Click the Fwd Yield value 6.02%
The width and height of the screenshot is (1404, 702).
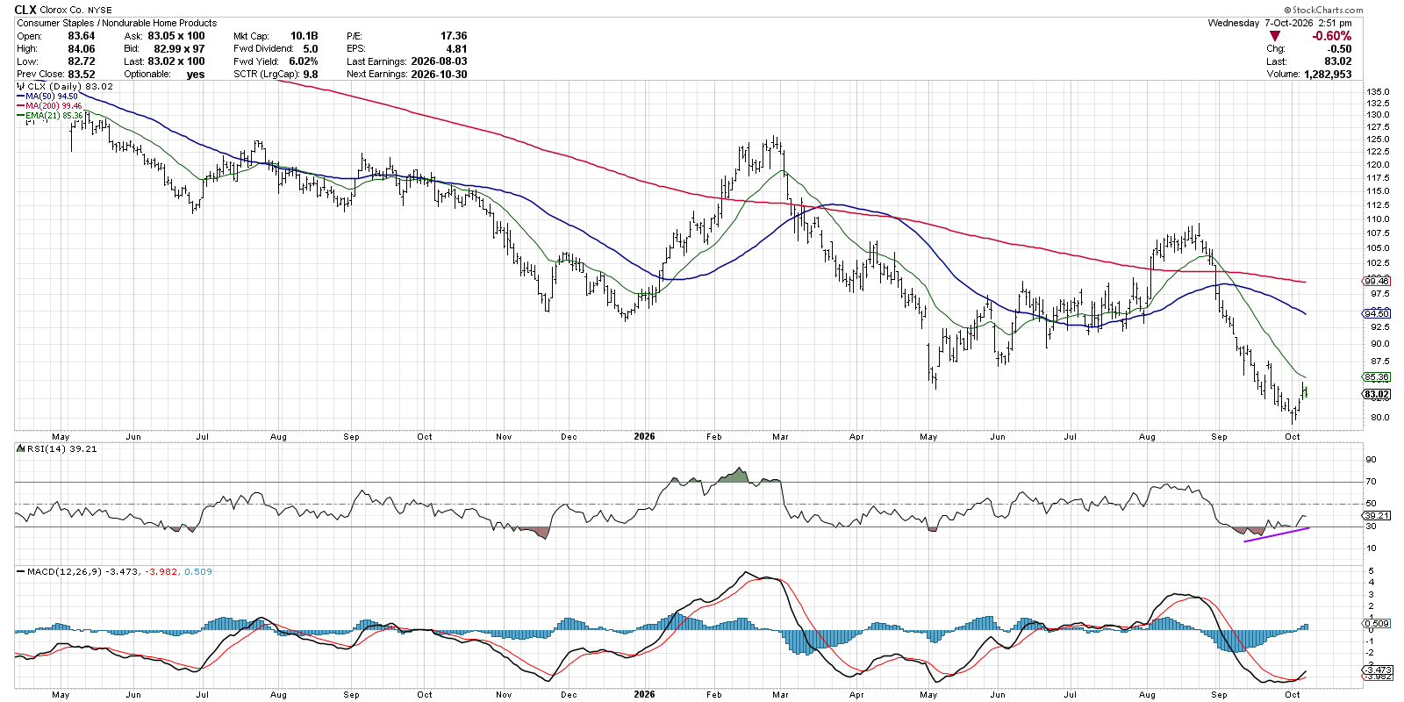(x=304, y=61)
